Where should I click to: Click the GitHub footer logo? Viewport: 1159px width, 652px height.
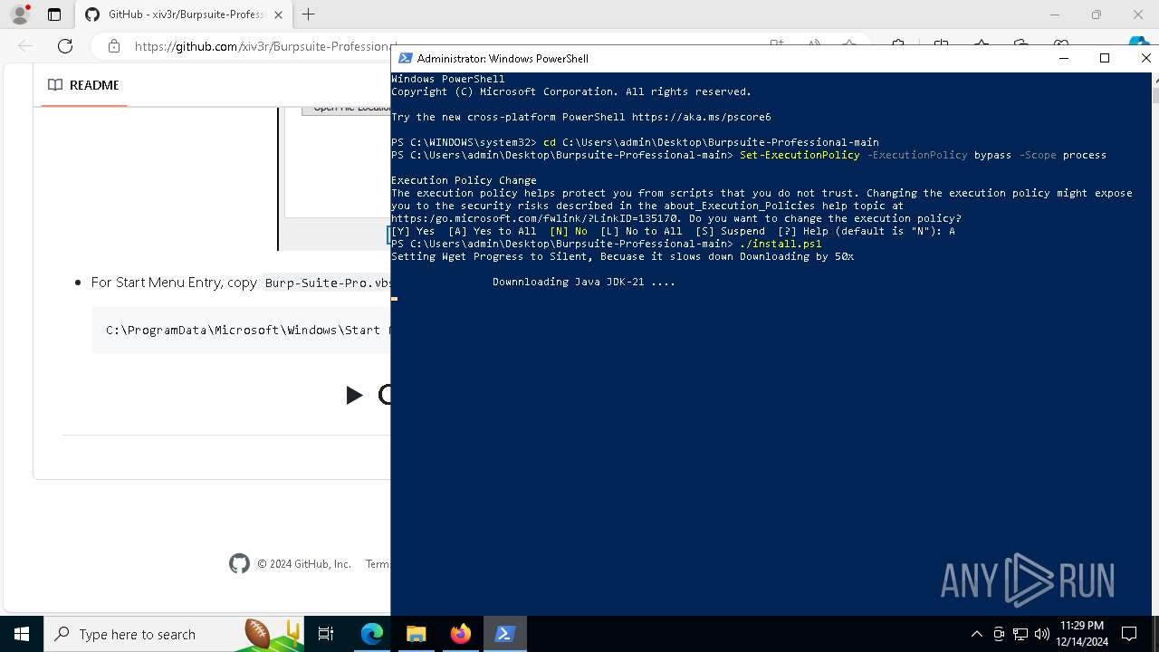(239, 563)
